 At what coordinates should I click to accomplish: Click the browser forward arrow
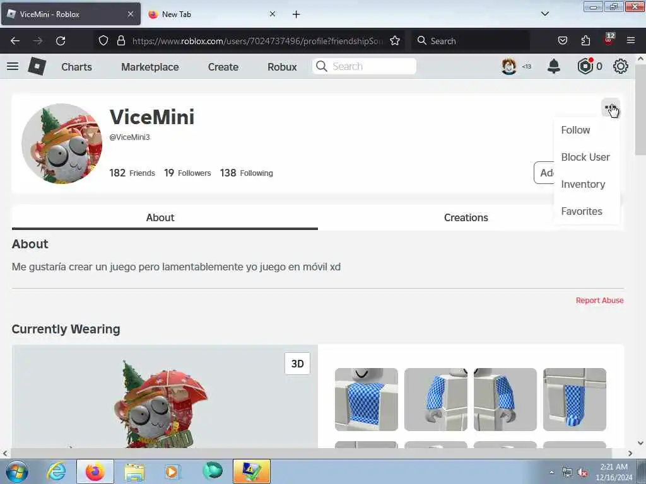coord(38,41)
